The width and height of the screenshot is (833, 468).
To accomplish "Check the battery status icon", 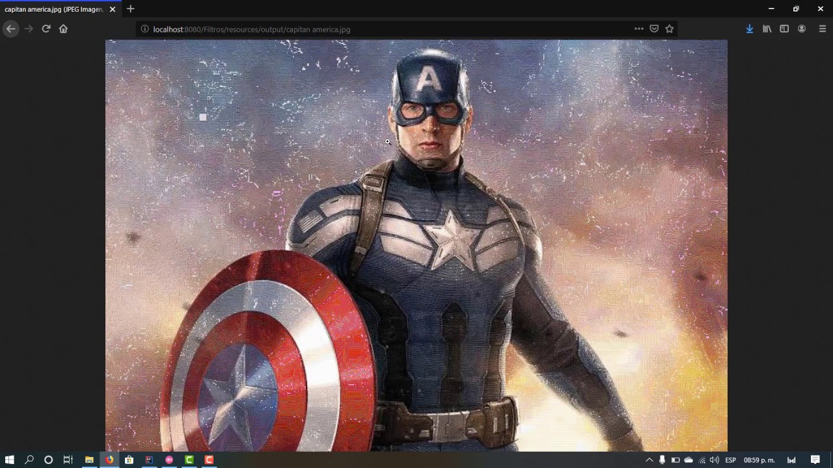I will (x=676, y=460).
